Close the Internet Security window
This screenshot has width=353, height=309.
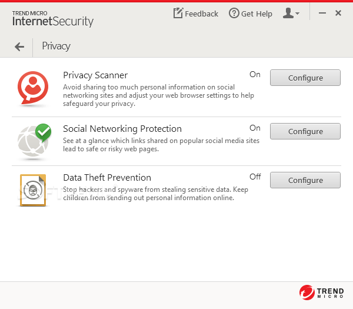pos(338,13)
